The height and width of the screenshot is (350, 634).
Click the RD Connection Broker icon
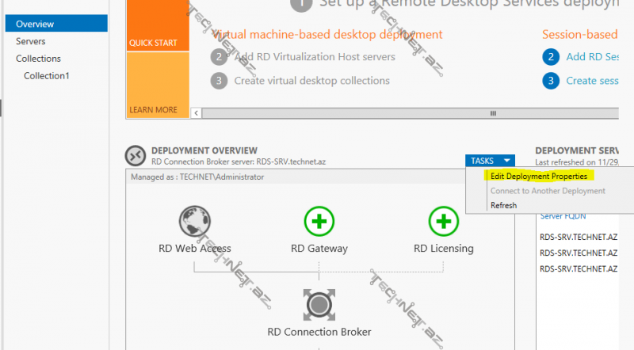319,305
